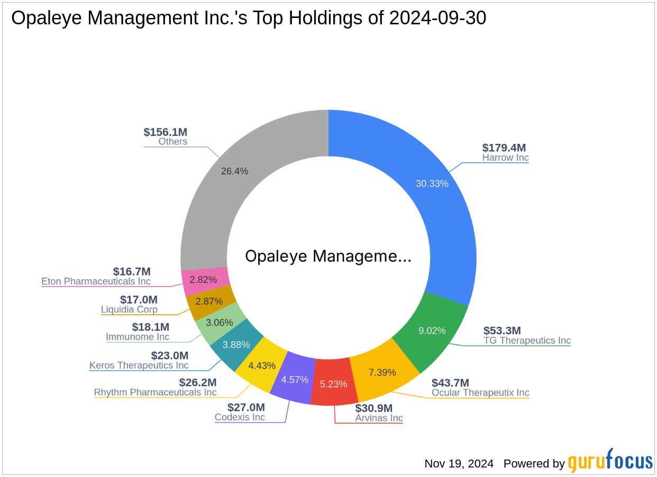Expand the truncated Opaleye Manageme... center text
The width and height of the screenshot is (657, 477).
[328, 256]
